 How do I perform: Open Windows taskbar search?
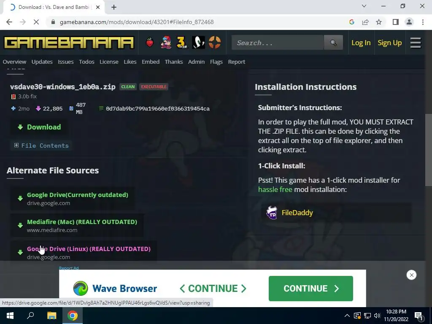pyautogui.click(x=30, y=316)
